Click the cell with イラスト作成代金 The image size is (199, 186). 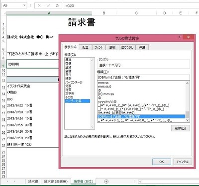click(x=33, y=86)
